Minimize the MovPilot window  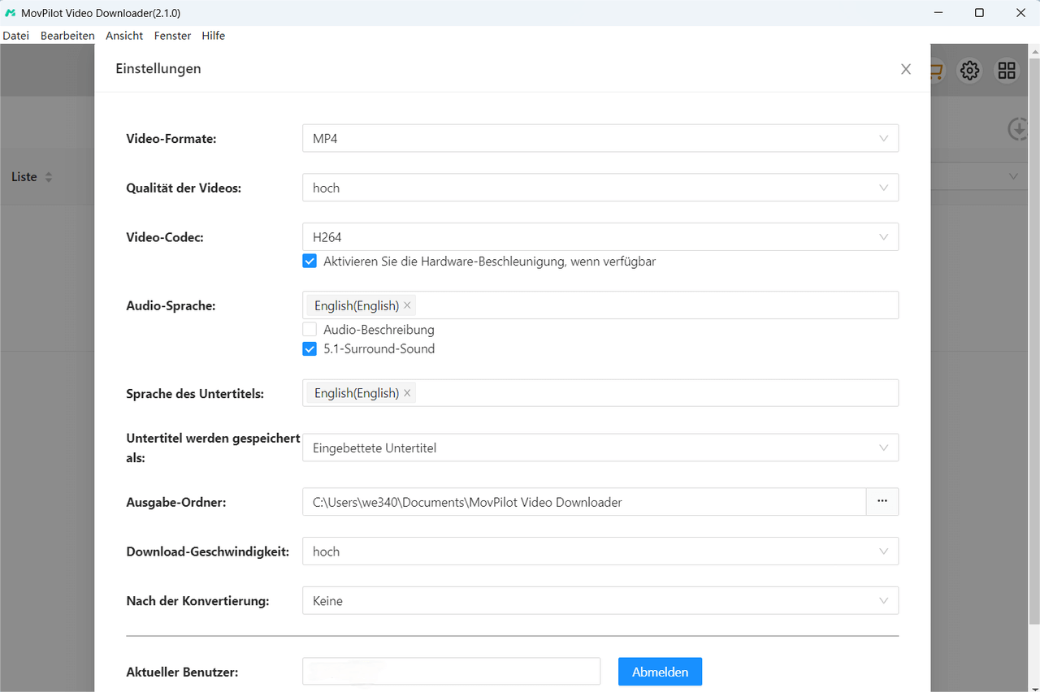938,13
